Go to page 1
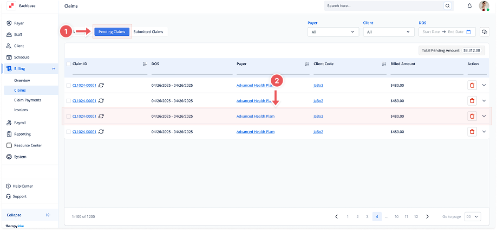The image size is (497, 231). (348, 217)
